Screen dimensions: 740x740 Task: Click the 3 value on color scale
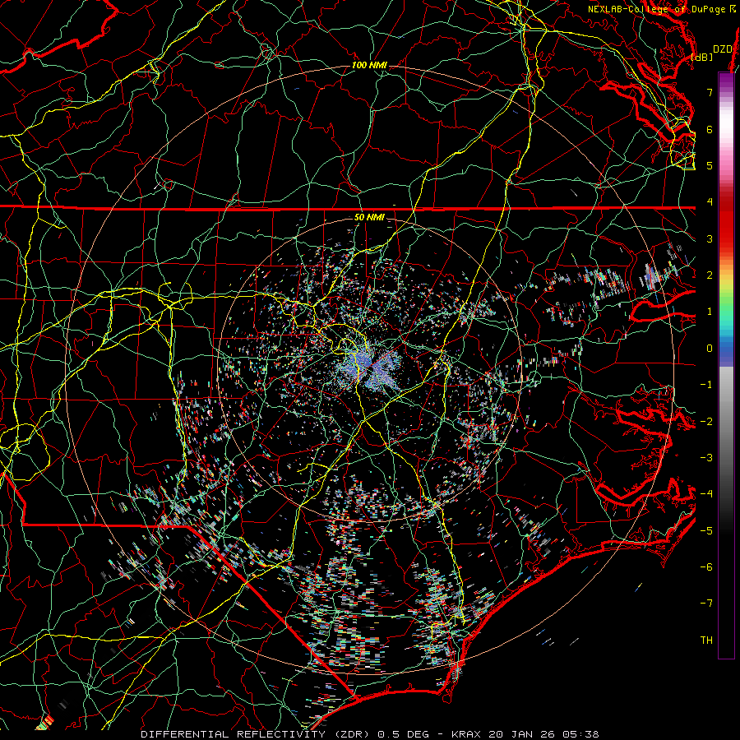(x=710, y=238)
